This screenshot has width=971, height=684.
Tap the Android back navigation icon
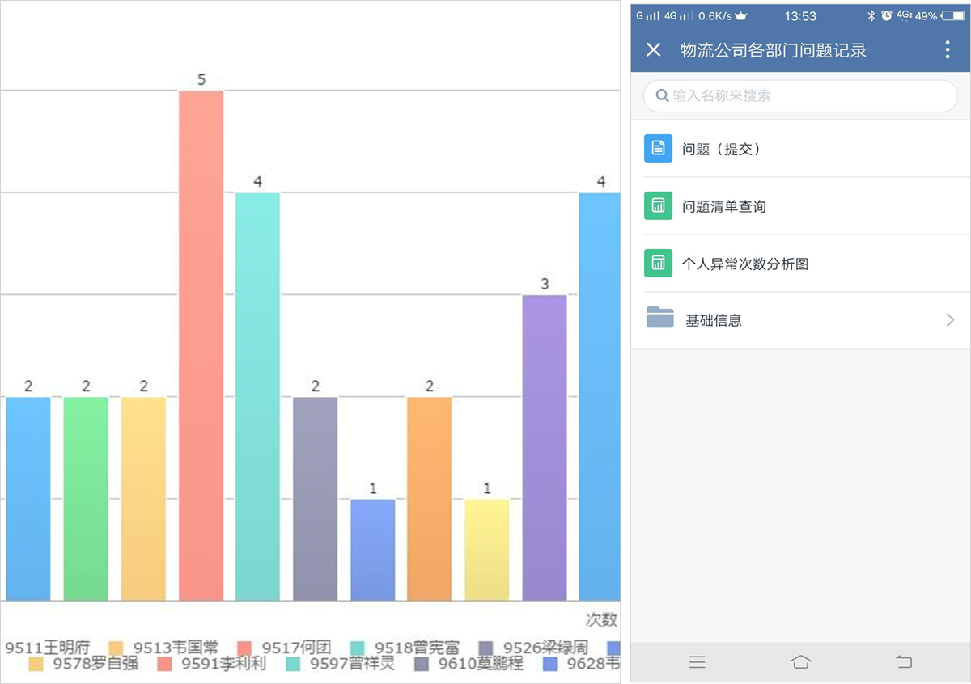(x=904, y=662)
